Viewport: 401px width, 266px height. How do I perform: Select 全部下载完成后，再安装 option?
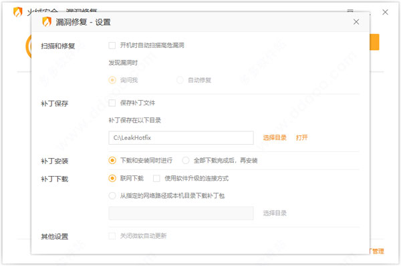click(x=186, y=161)
